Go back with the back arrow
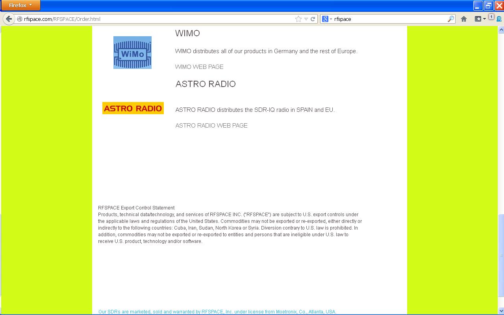 pos(9,19)
